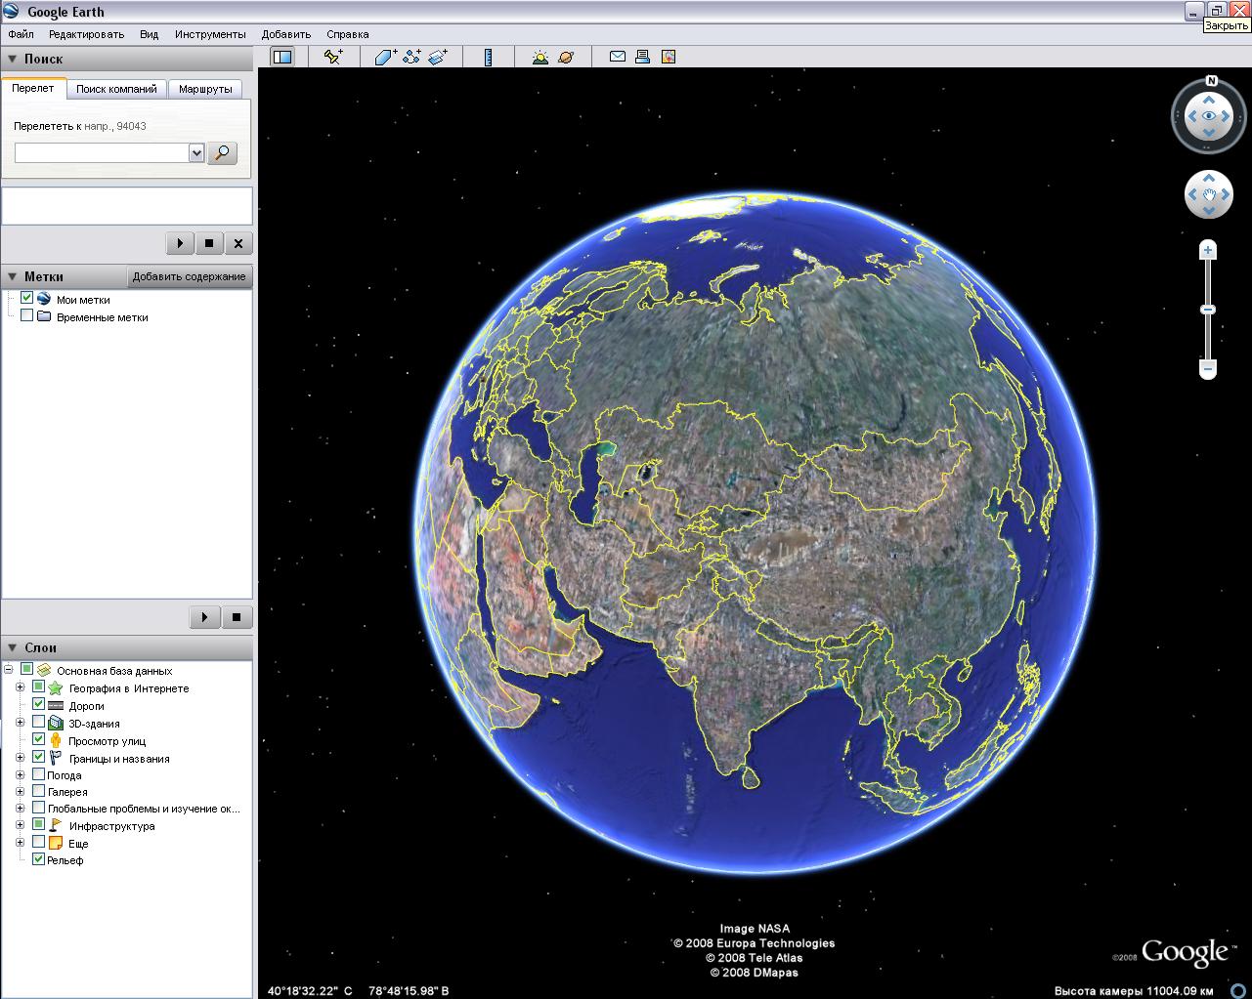
Task: Open the Инструменты menu
Action: [210, 34]
